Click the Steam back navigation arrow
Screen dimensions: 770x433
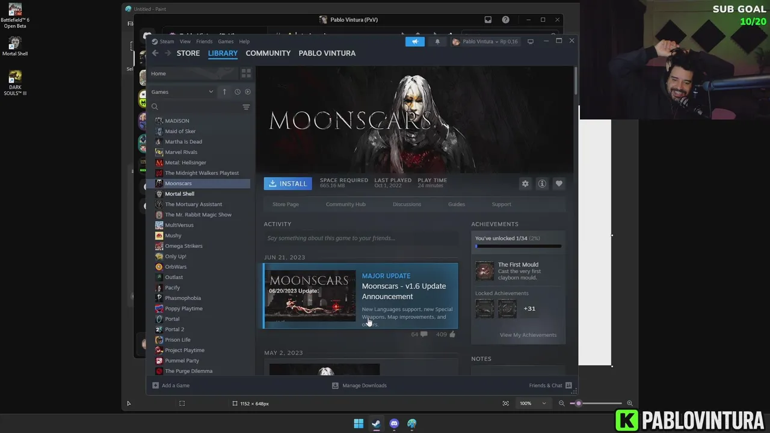click(155, 53)
